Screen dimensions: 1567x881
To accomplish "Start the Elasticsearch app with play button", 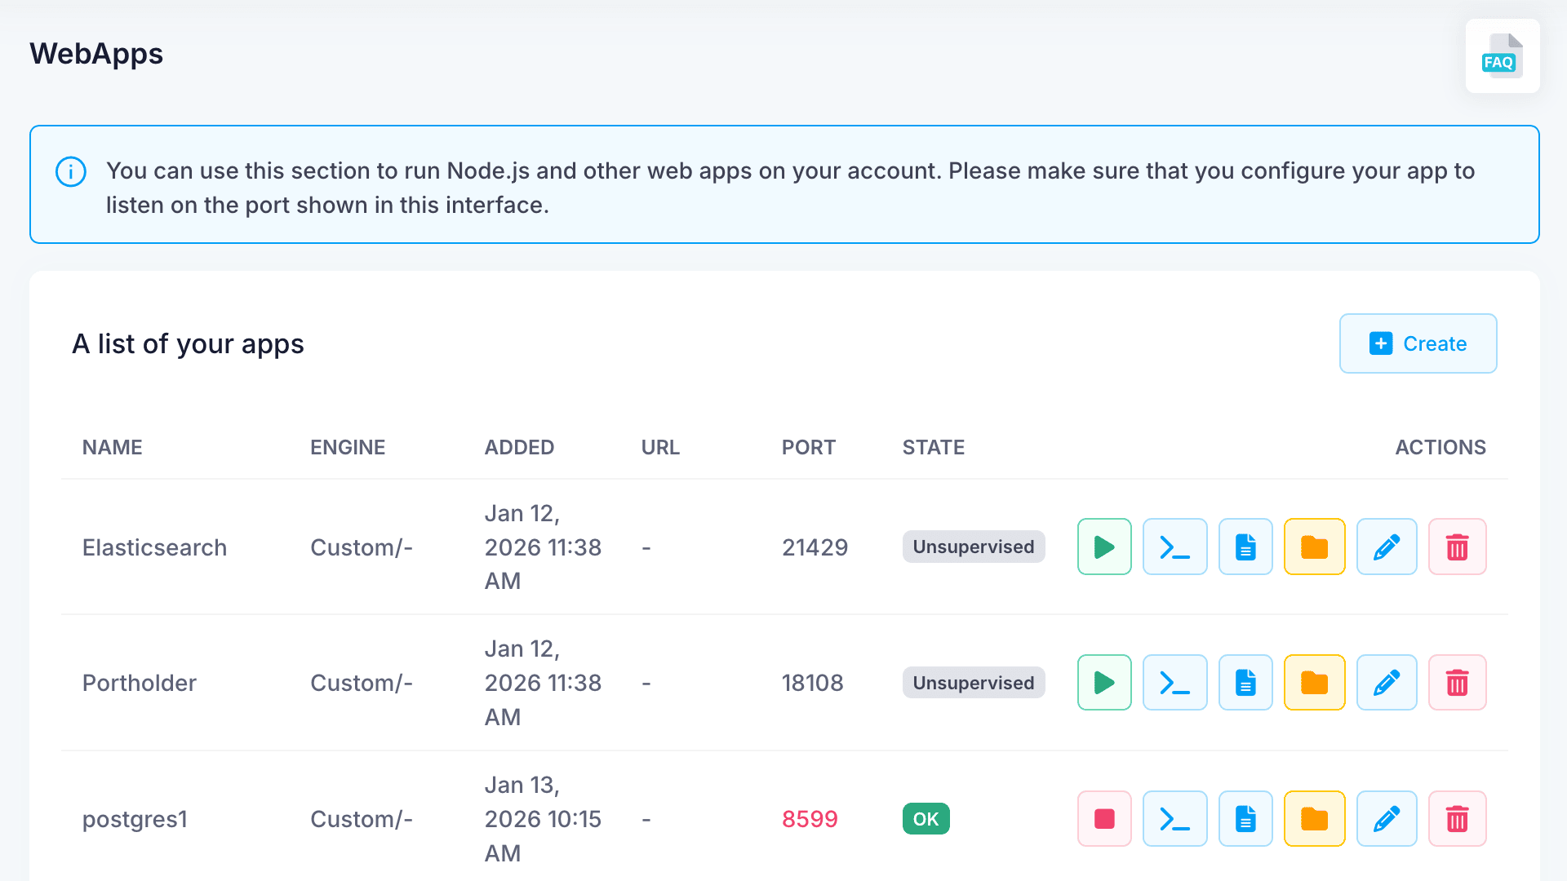I will (x=1104, y=547).
